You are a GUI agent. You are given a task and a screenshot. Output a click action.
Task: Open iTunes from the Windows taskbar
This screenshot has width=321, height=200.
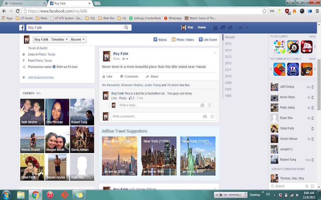point(50,195)
